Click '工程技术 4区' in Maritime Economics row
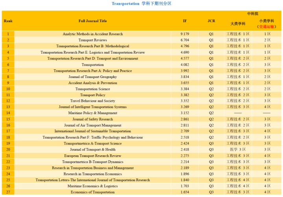 [x=238, y=186]
